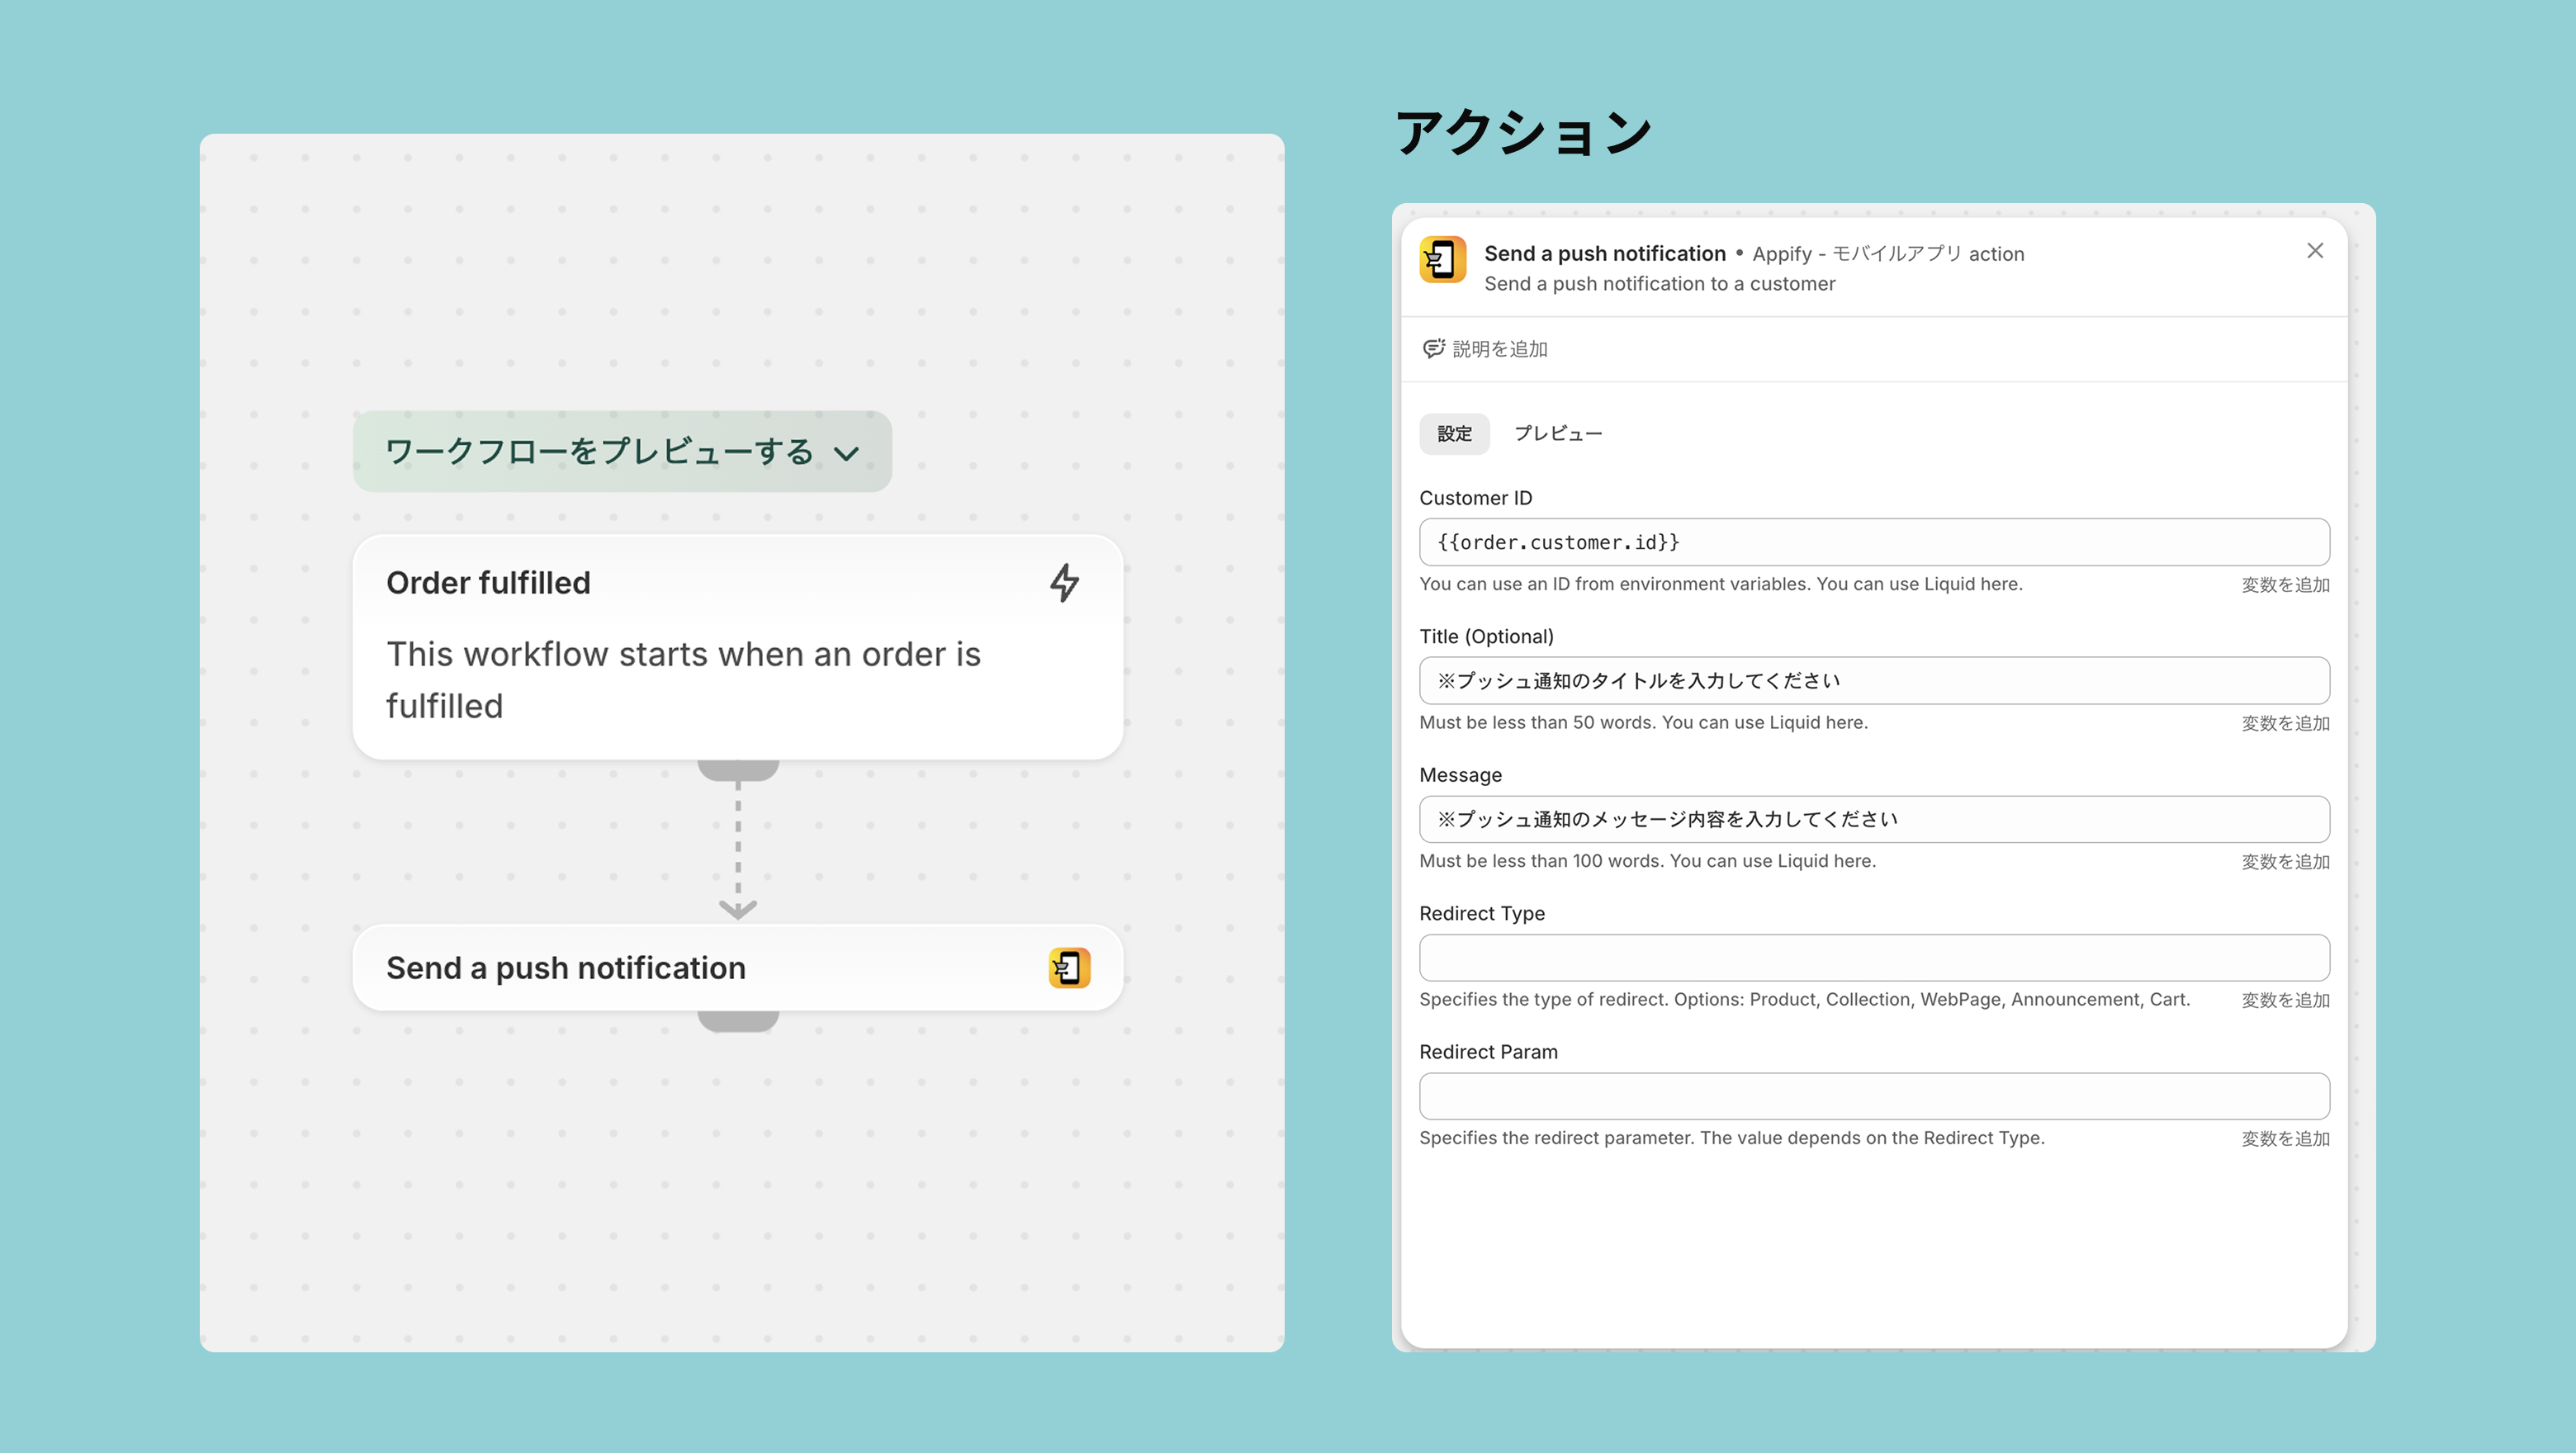
Task: Click 変数を追加 under the Customer ID field
Action: [2284, 585]
